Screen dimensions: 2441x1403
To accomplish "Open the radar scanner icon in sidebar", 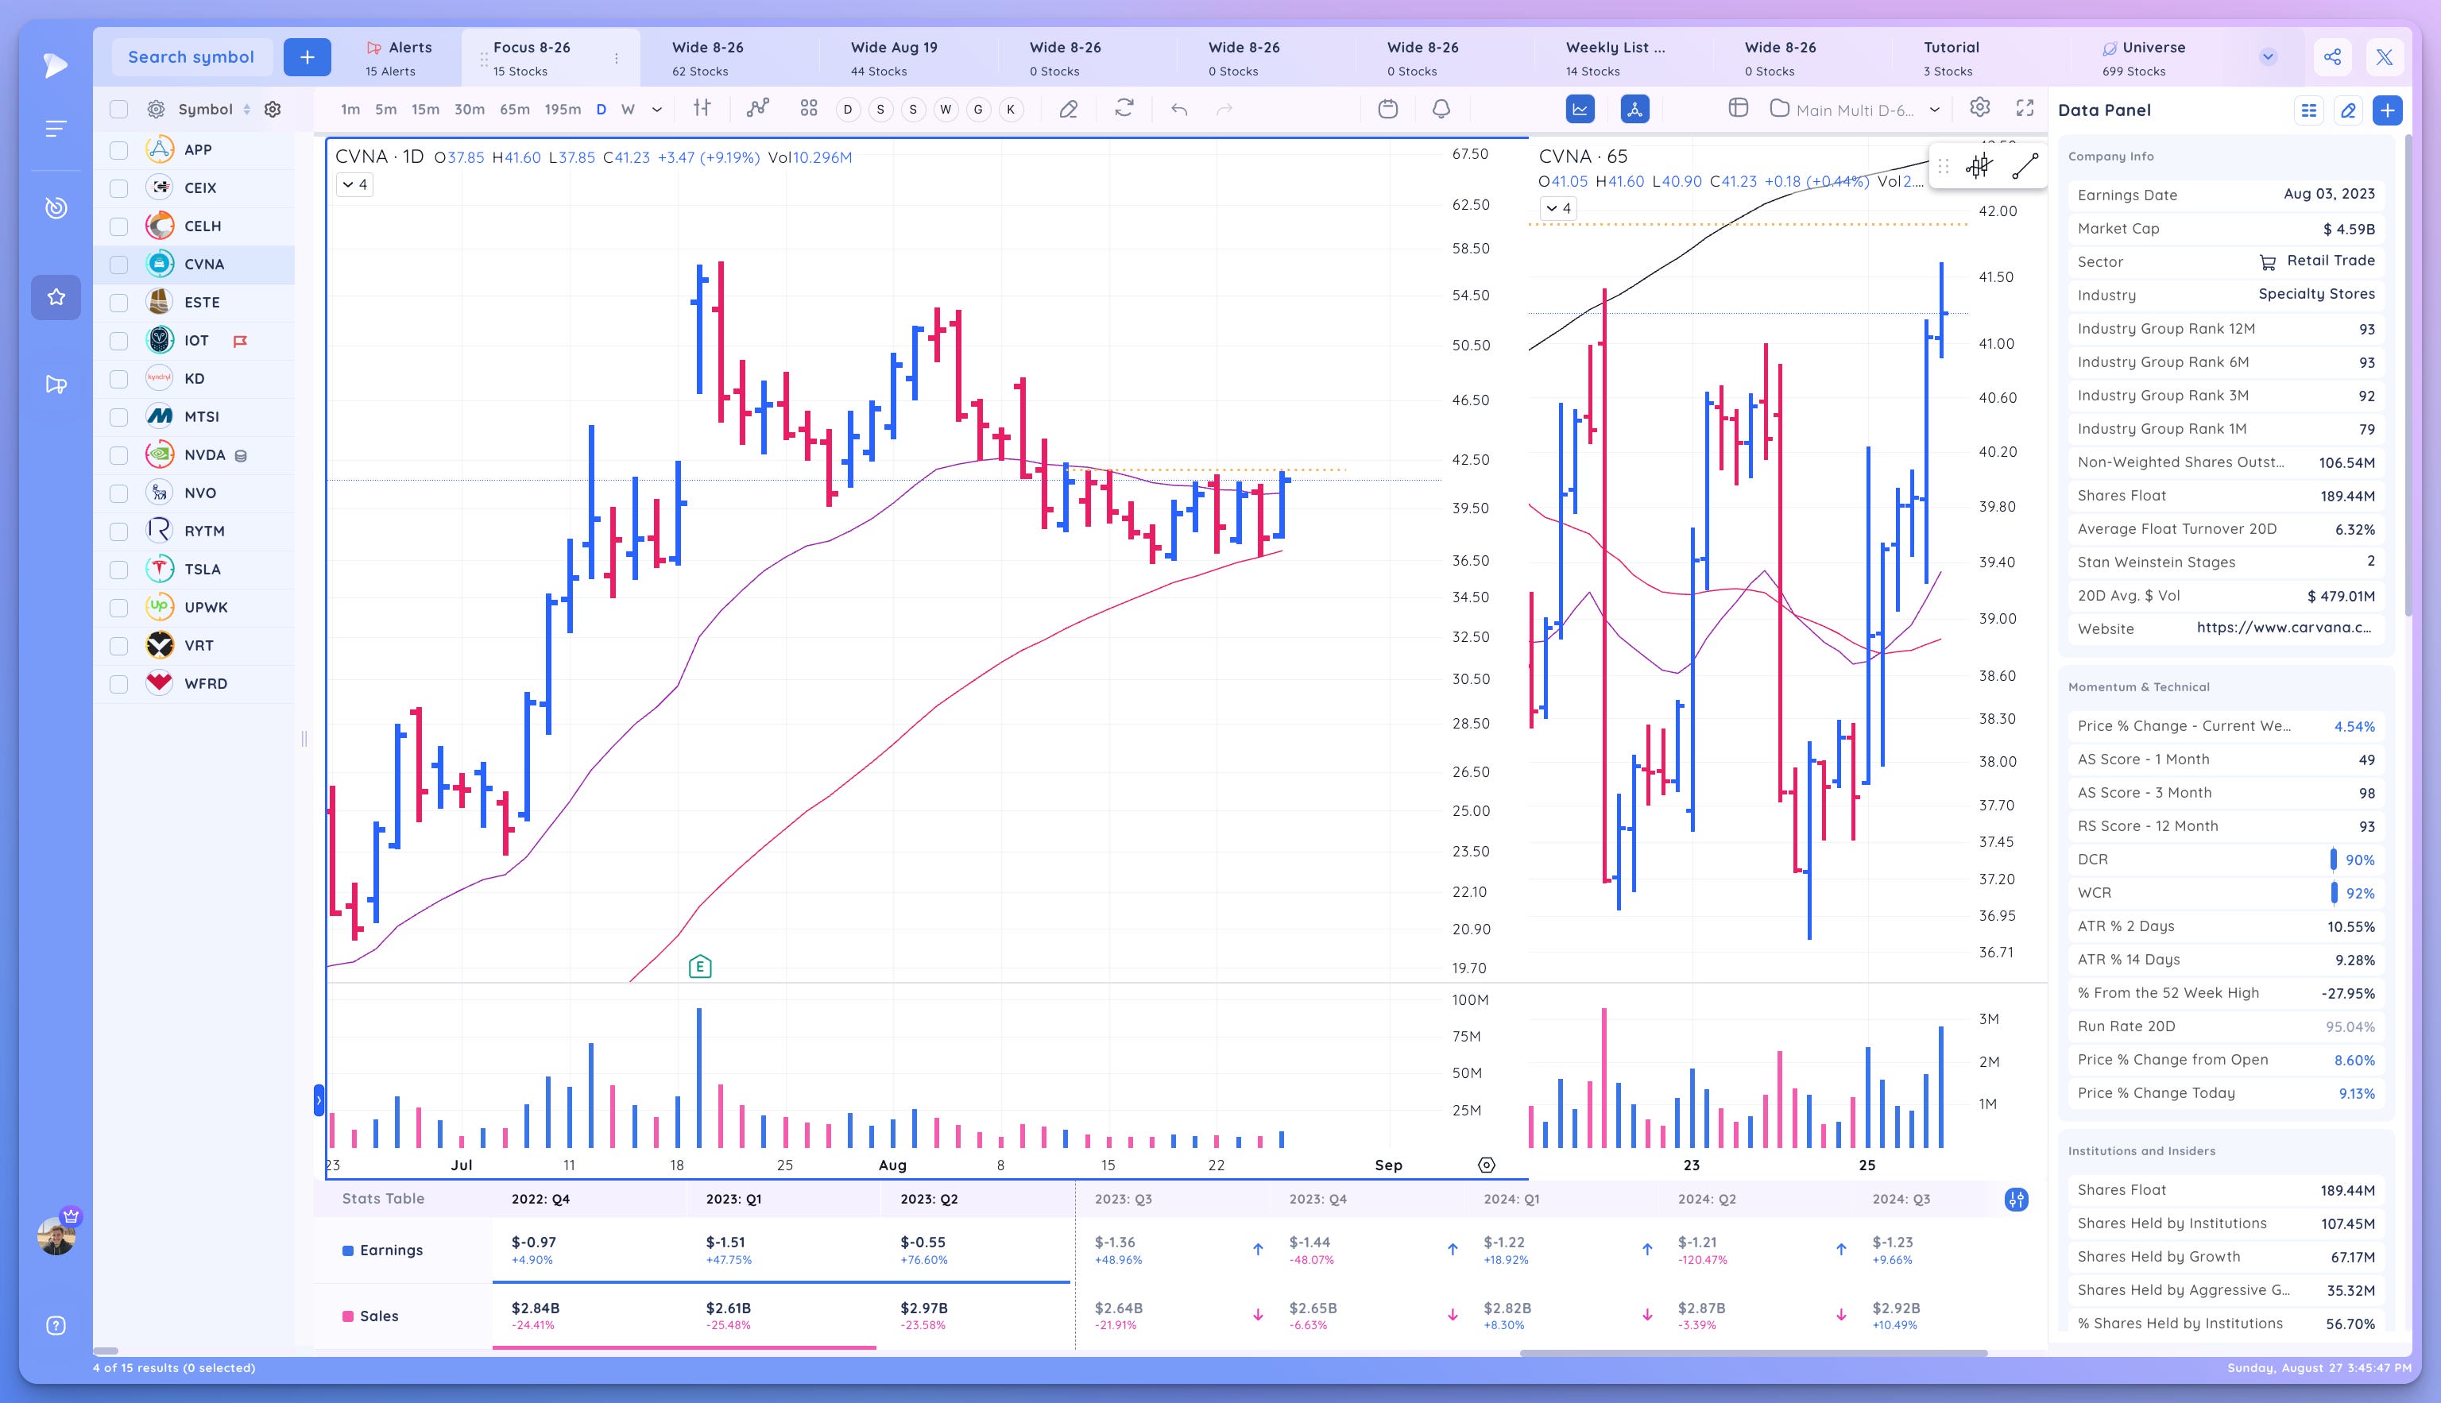I will [x=56, y=207].
